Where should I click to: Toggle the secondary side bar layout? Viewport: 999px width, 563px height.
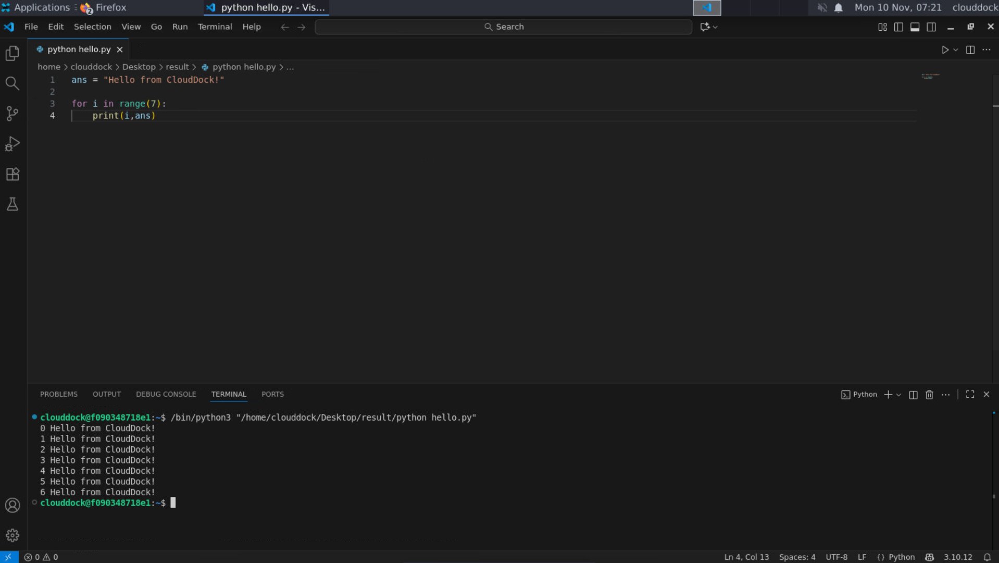[931, 27]
